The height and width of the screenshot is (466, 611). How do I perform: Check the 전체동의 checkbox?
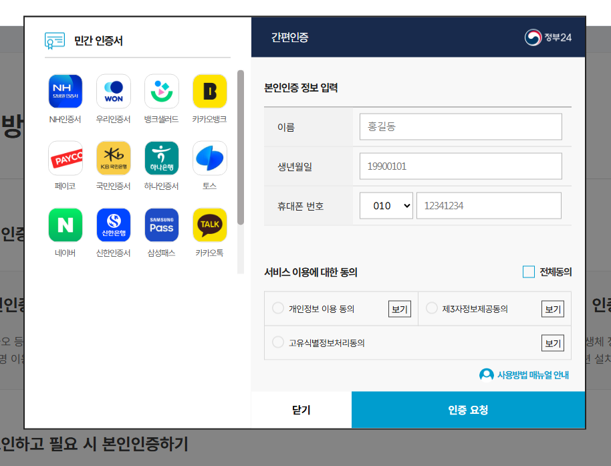(x=526, y=269)
